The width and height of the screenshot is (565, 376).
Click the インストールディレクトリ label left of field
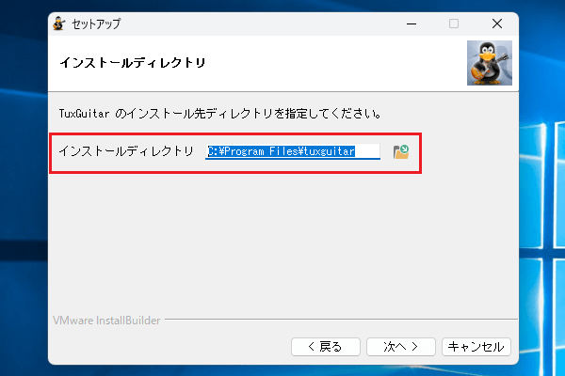click(x=125, y=151)
